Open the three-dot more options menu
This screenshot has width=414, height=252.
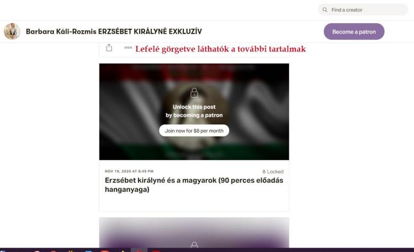pos(128,48)
